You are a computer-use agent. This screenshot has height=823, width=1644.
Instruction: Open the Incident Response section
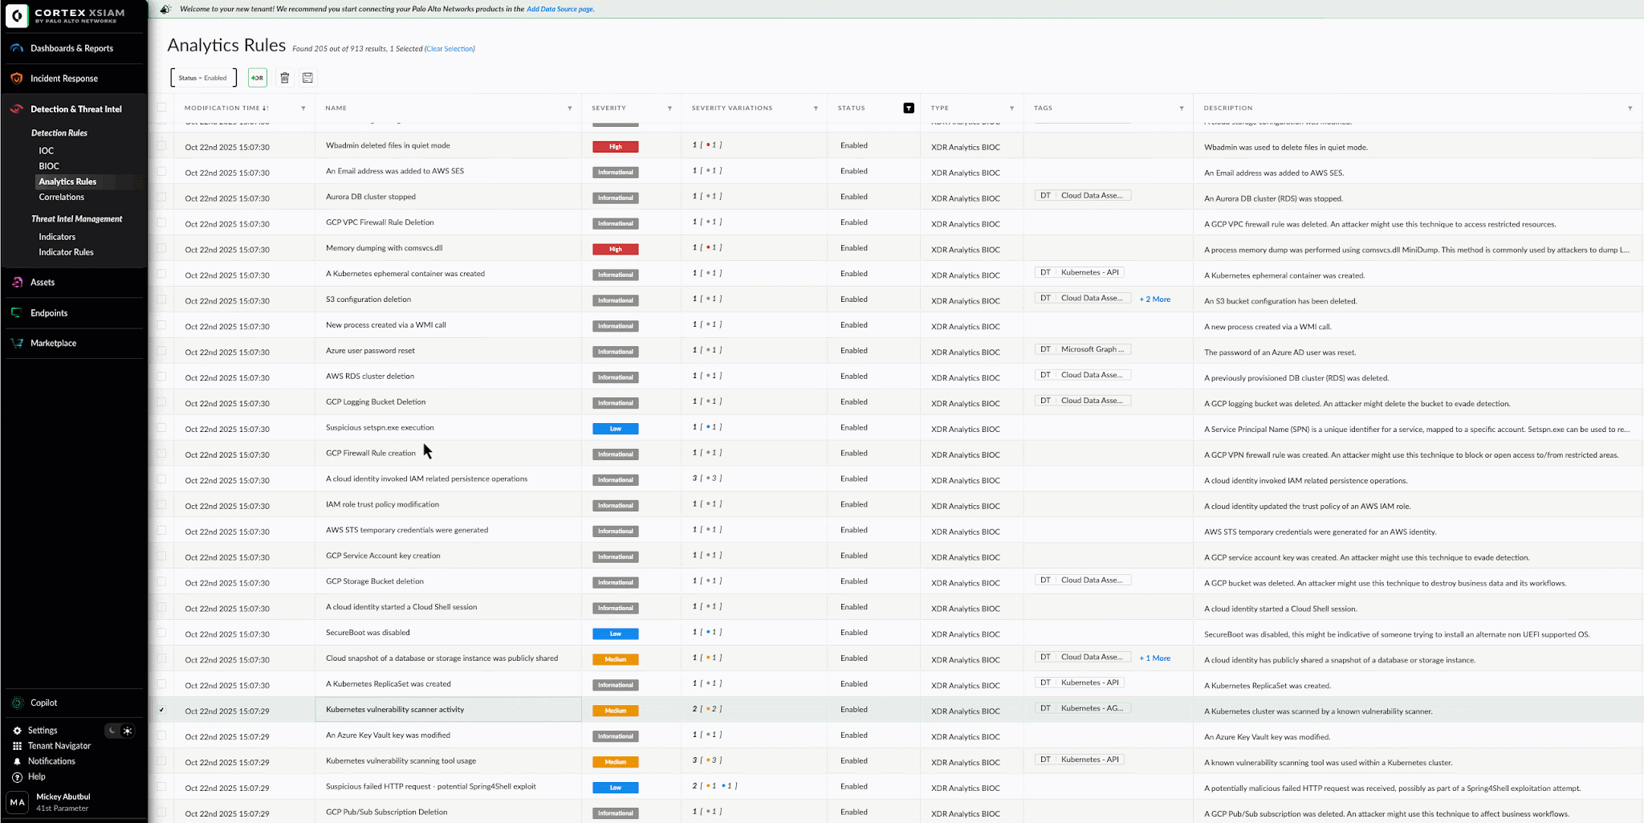click(66, 78)
